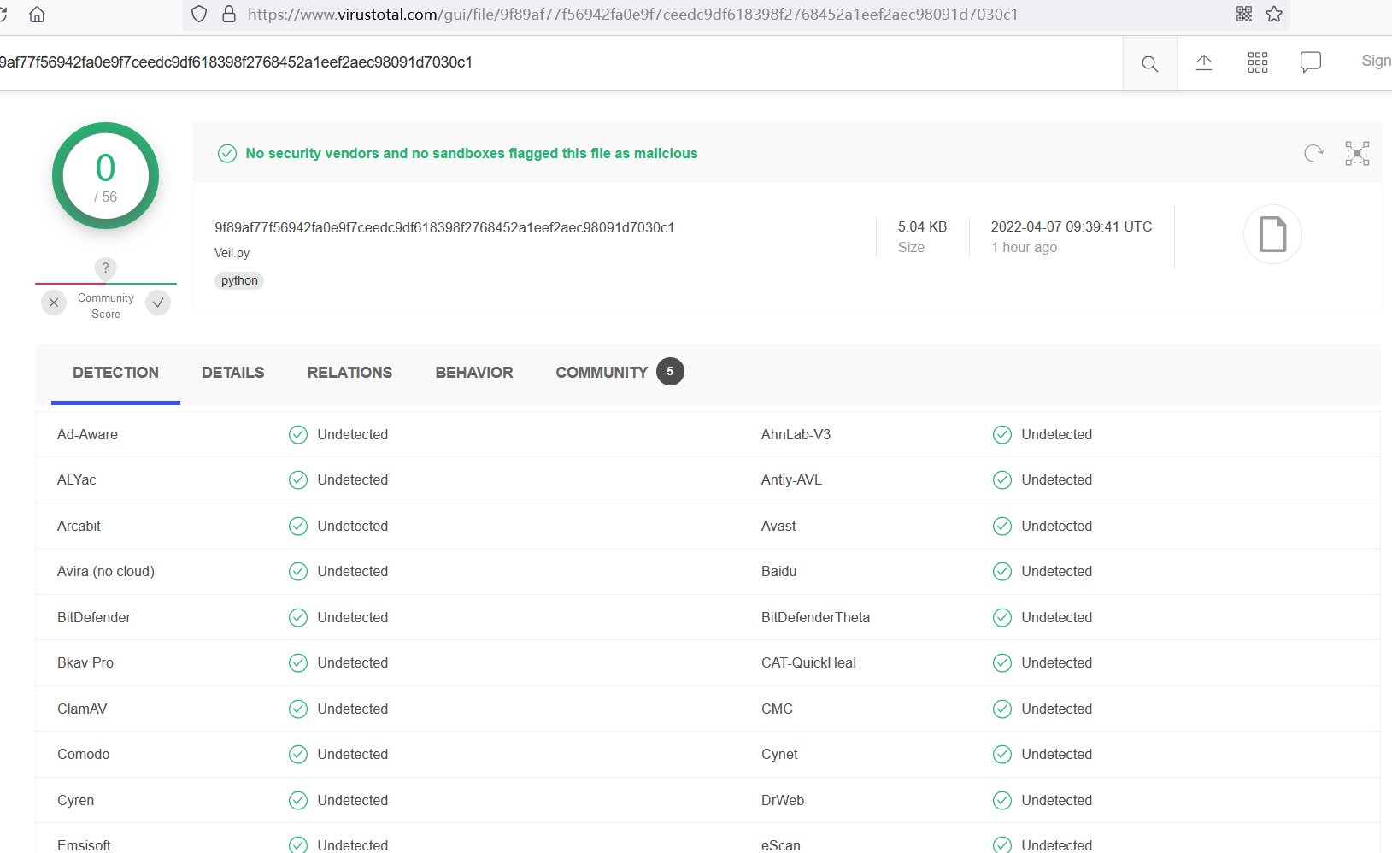Open the COMMUNITY tab
The height and width of the screenshot is (853, 1392).
(x=602, y=373)
